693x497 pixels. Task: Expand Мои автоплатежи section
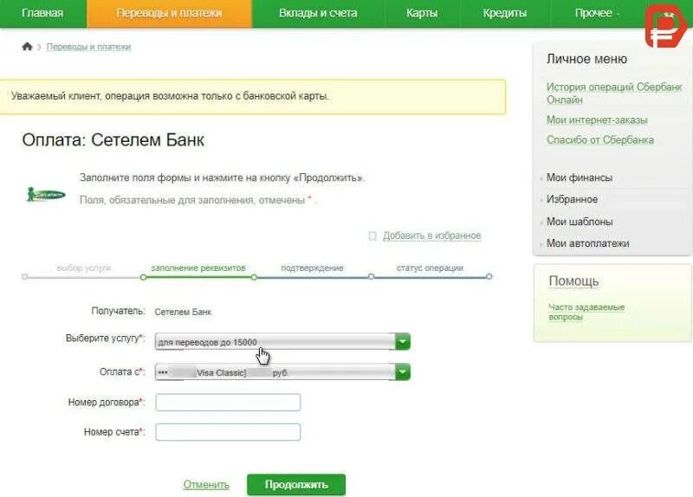588,243
